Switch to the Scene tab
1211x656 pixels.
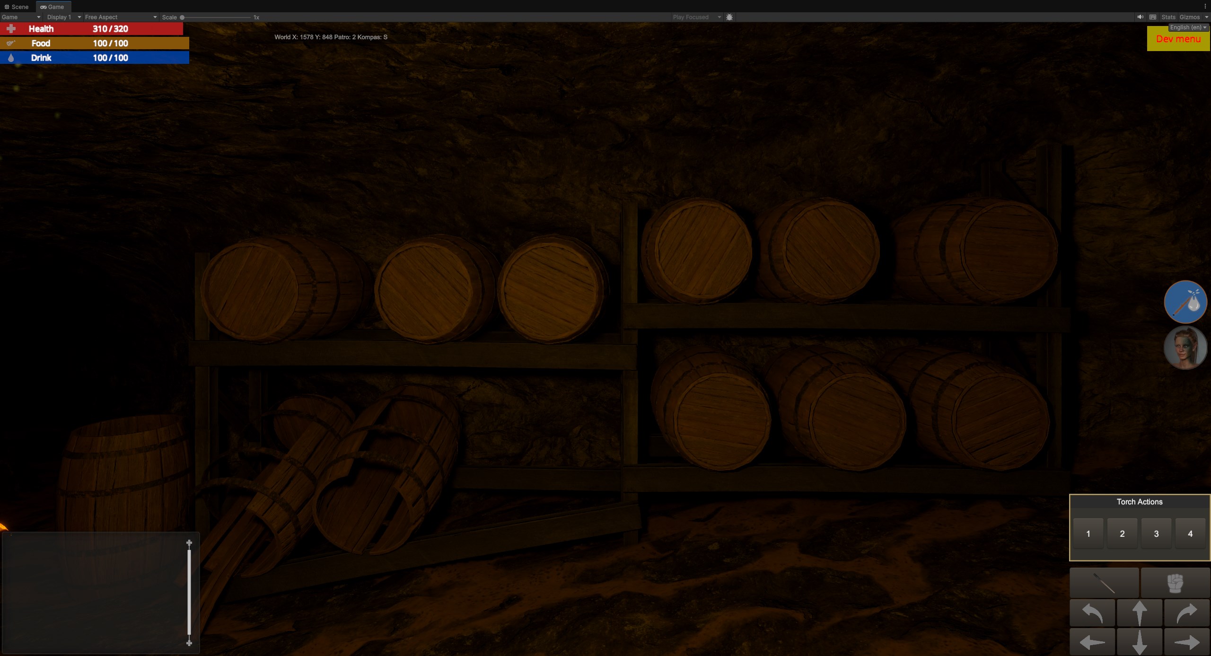tap(17, 7)
